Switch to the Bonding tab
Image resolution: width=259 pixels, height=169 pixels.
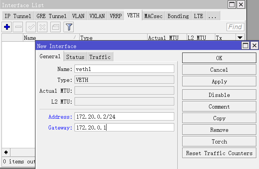(178, 16)
